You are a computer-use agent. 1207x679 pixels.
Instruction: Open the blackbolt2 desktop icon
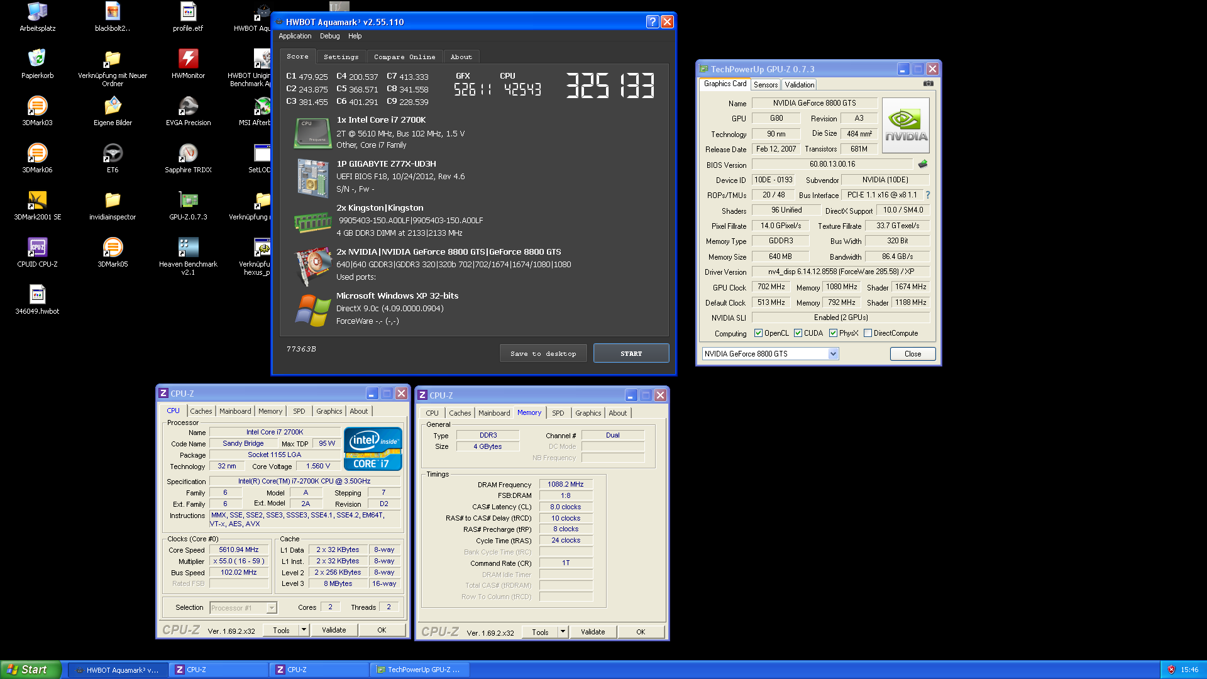(113, 17)
